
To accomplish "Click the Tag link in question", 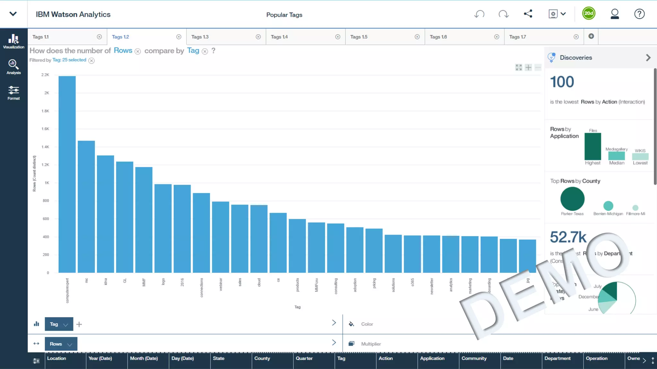I will click(x=193, y=51).
